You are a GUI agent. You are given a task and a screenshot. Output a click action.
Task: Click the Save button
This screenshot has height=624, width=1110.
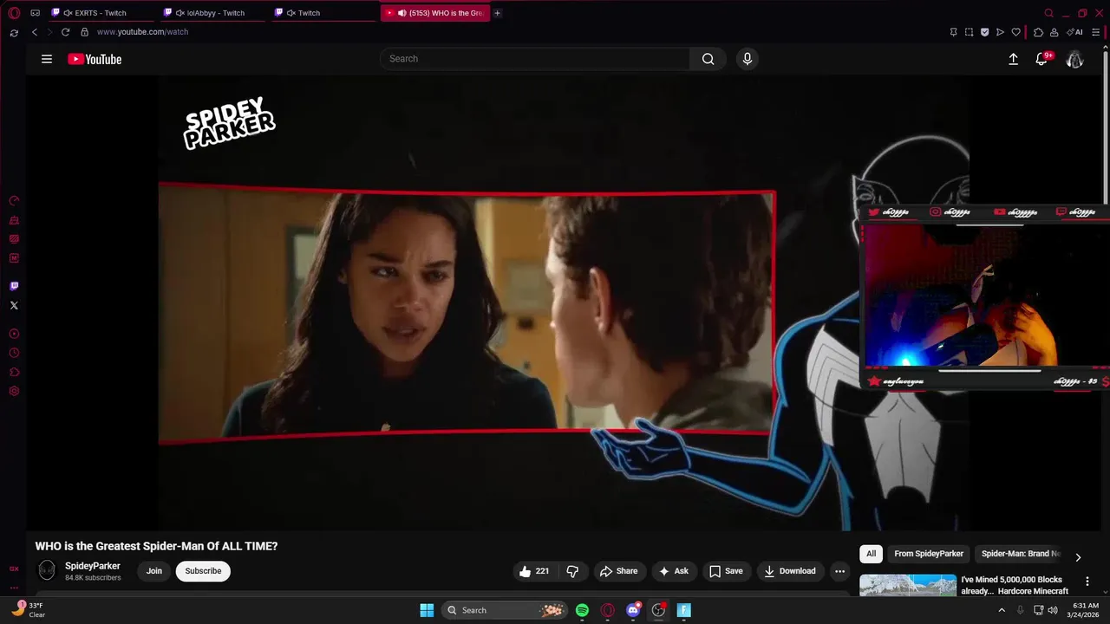point(726,571)
